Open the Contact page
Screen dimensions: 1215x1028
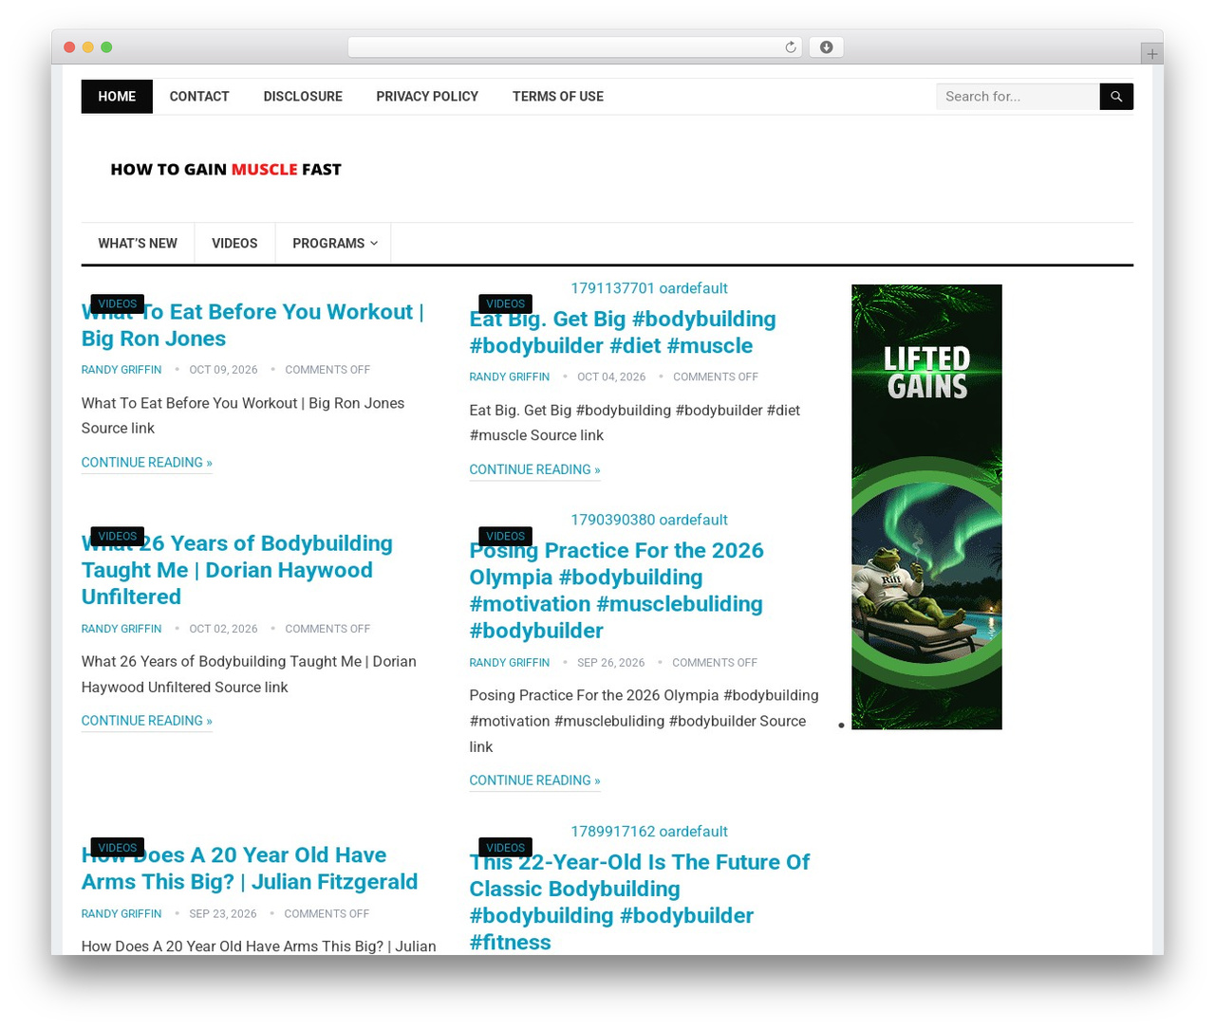coord(199,97)
